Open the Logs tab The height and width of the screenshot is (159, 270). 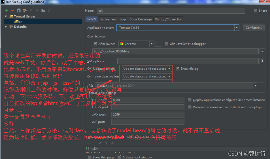pos(123,19)
